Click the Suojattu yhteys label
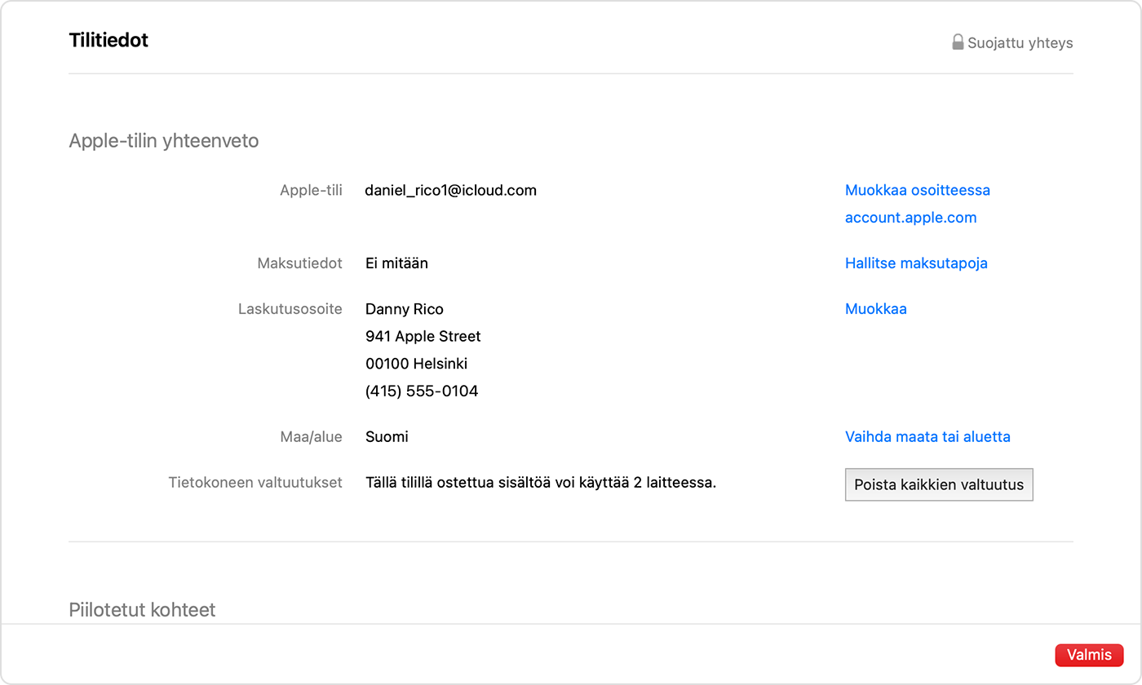 click(1020, 42)
